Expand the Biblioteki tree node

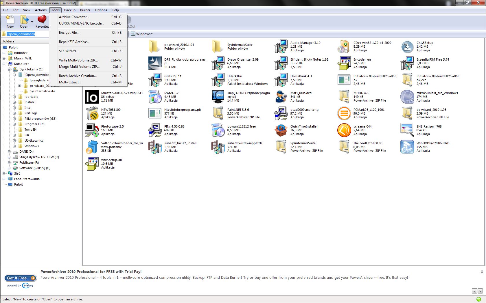[4, 53]
